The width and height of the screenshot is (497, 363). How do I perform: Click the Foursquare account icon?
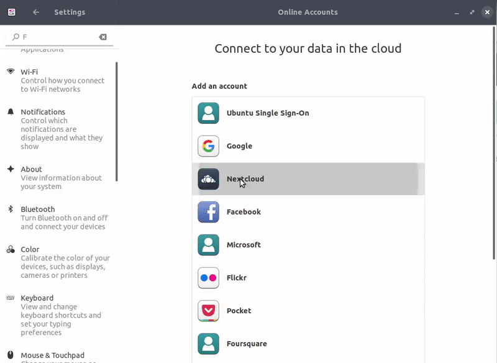(x=208, y=344)
